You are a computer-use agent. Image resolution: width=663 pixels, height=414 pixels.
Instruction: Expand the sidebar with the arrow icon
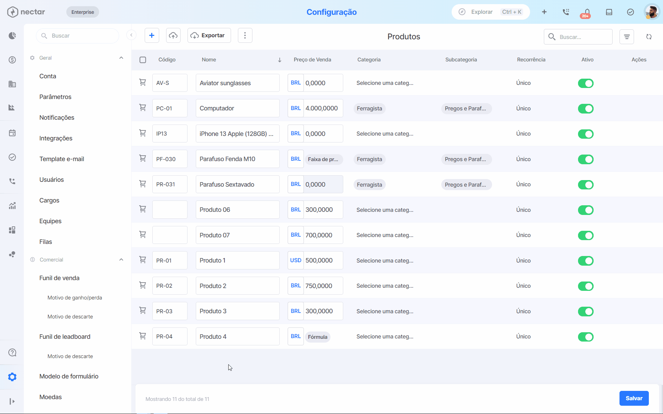[x=12, y=401]
